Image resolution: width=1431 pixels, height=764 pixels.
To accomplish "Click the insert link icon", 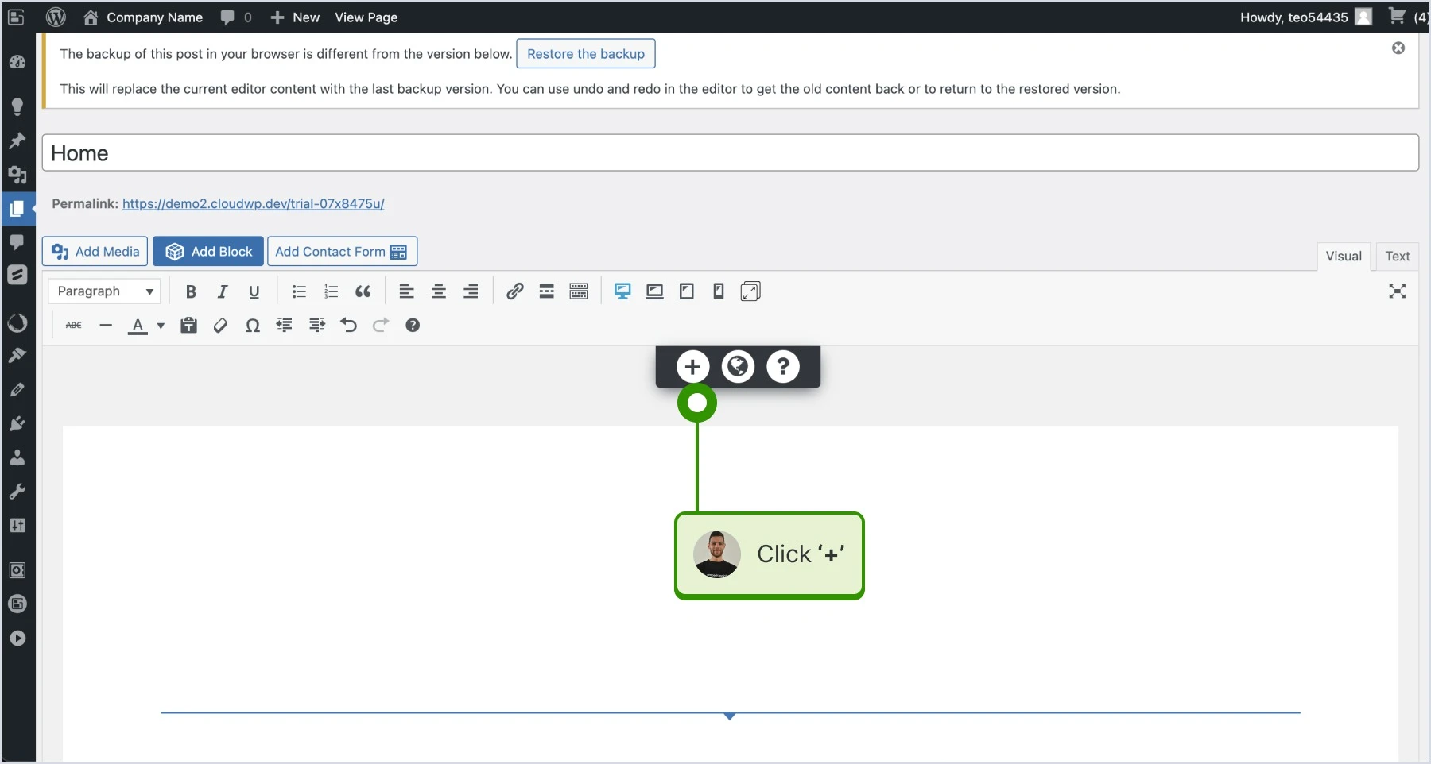I will tap(514, 291).
